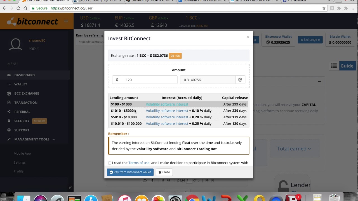The height and width of the screenshot is (201, 358).
Task: Click the BitConnect Wallet balance box
Action: (x=278, y=40)
